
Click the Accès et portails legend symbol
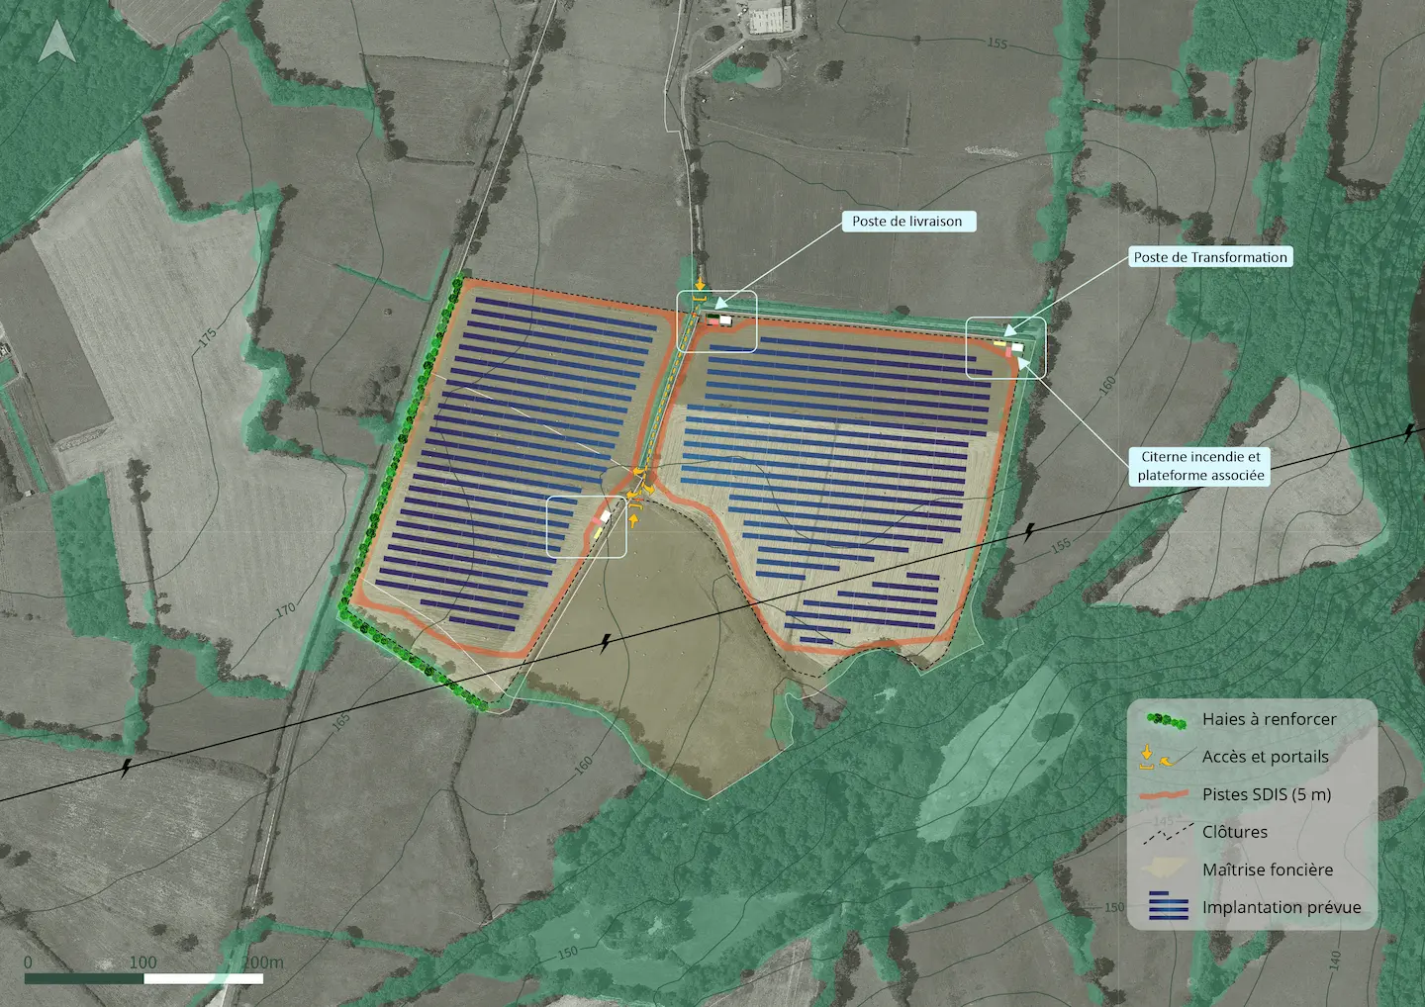tap(1160, 758)
